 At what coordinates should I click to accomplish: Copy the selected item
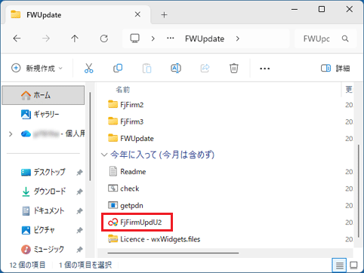pos(118,68)
